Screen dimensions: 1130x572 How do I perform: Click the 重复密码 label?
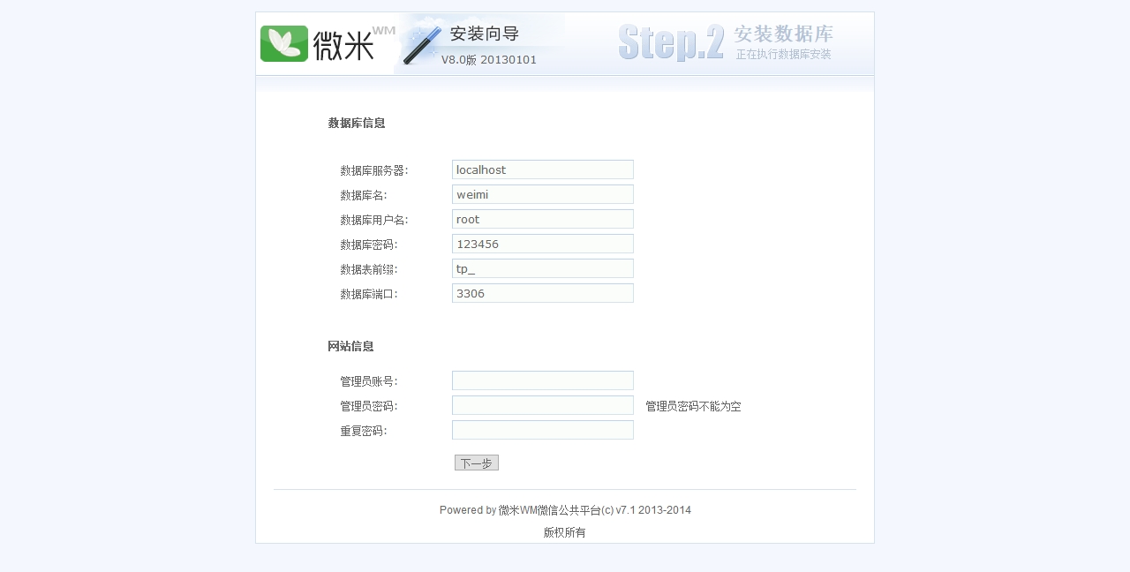[x=364, y=431]
